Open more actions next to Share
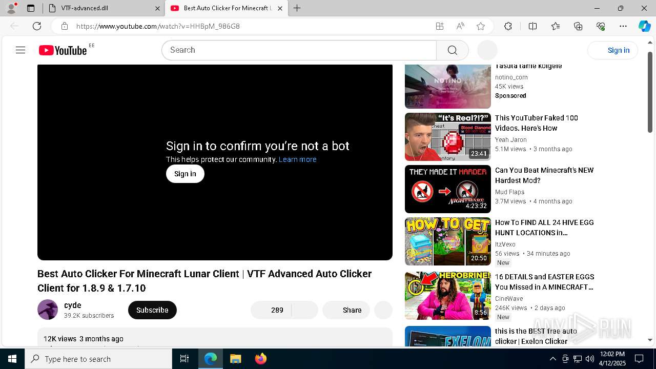The image size is (656, 369). 383,310
